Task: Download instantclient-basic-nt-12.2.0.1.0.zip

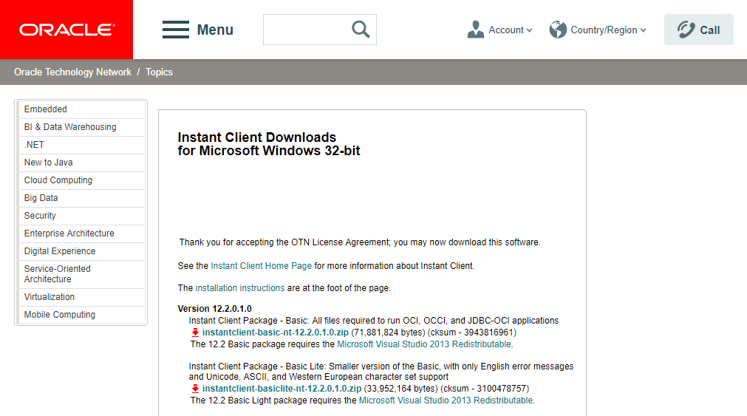Action: 276,333
